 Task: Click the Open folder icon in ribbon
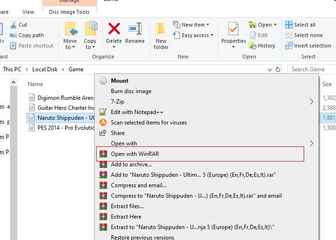point(252,25)
